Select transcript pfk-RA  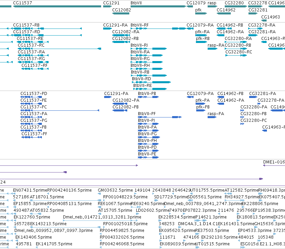coord(201,35)
